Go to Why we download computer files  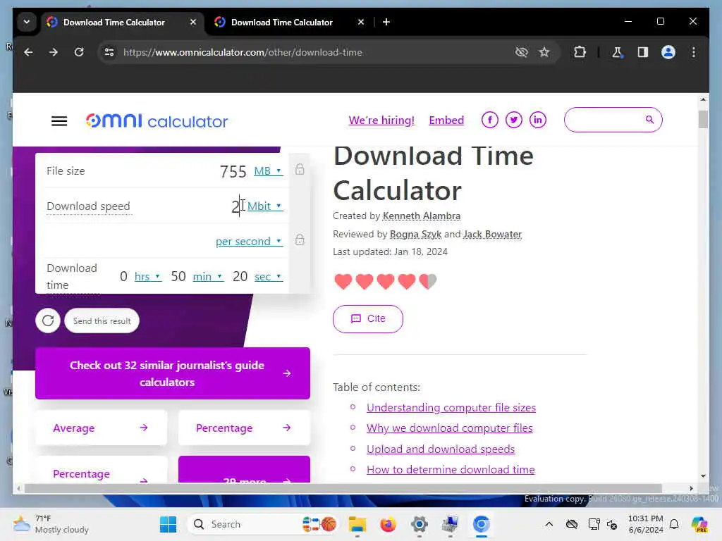pos(449,428)
